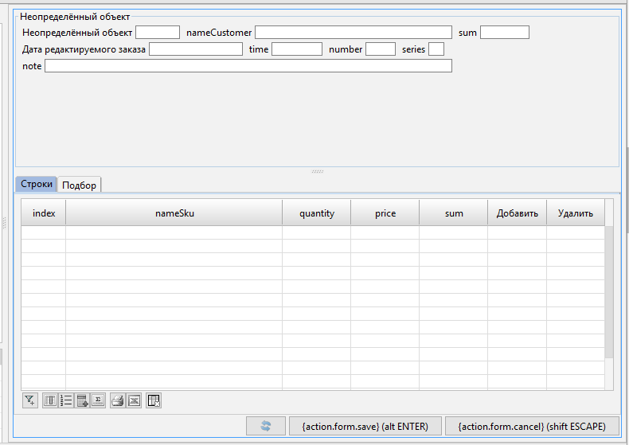Screen dimensions: 629x445
Task: Sort by the nameSku column header
Action: click(174, 213)
